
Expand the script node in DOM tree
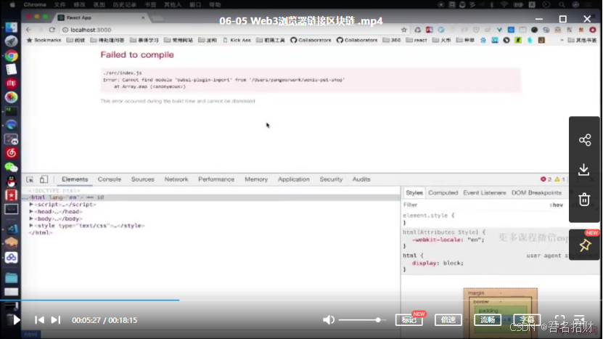(31, 204)
